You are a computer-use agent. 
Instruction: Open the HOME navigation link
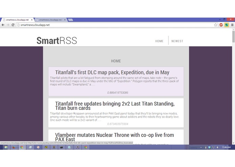tap(159, 41)
